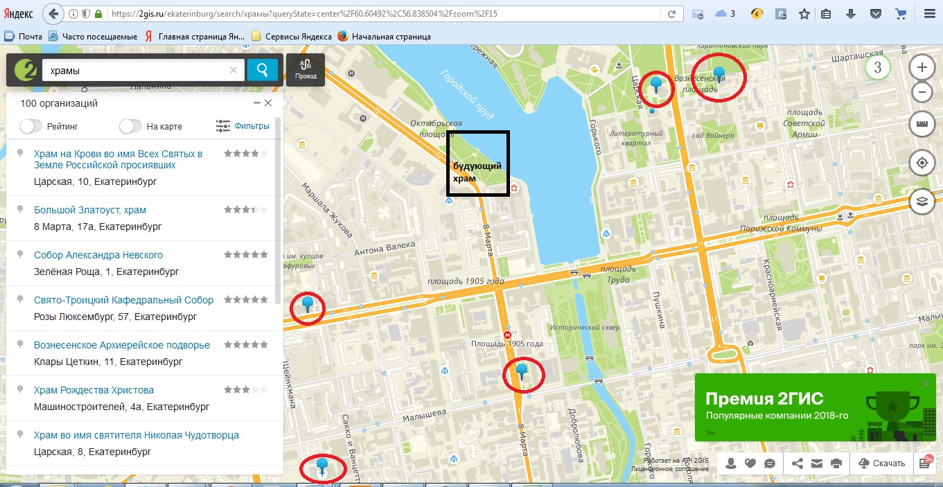This screenshot has height=487, width=943.
Task: Print the map with printer icon
Action: [836, 463]
